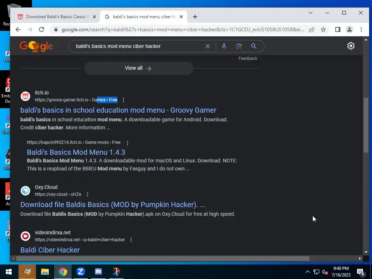Click the videoindirxa.net site name
The image size is (372, 279).
[53, 232]
